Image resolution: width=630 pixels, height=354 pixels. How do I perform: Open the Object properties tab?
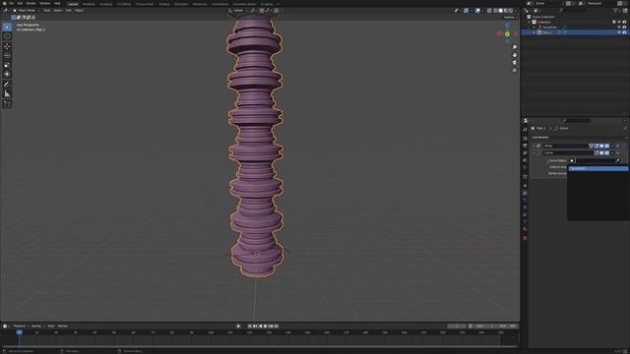point(525,186)
